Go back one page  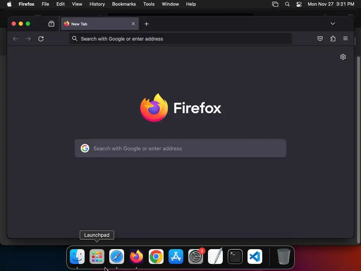[x=16, y=39]
